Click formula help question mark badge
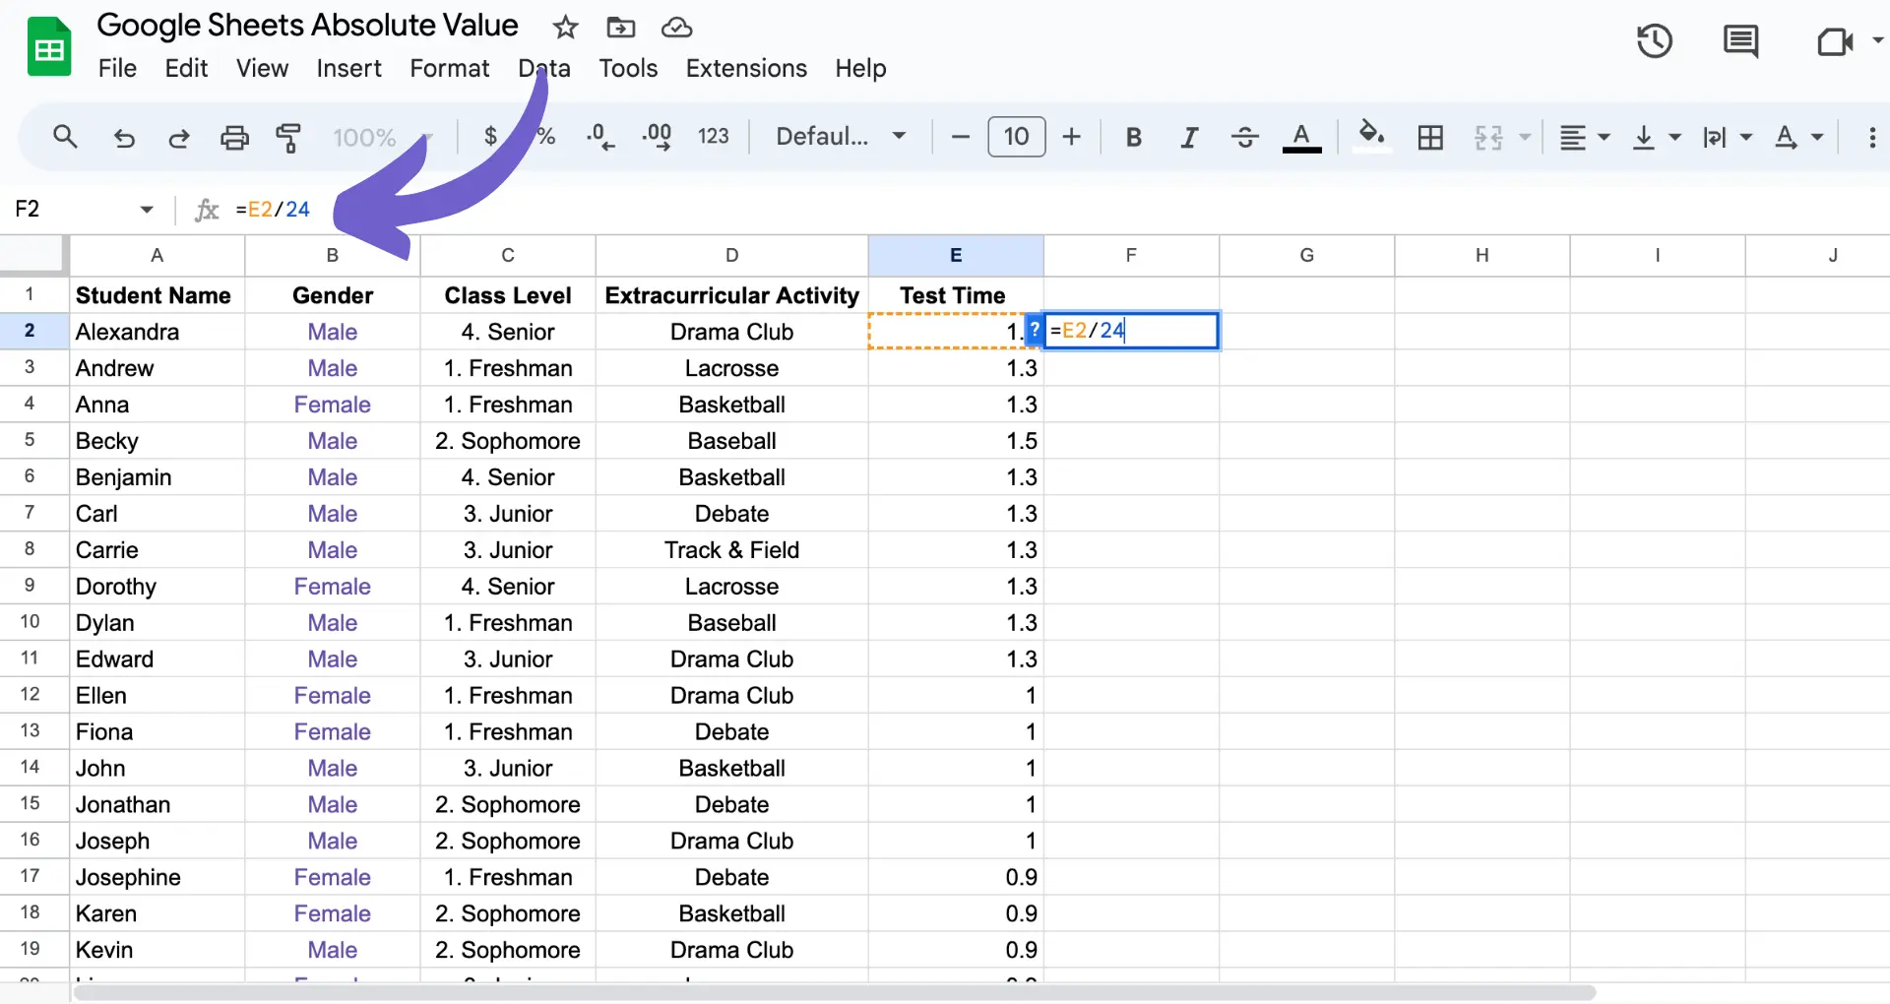The height and width of the screenshot is (1004, 1890). (1035, 331)
